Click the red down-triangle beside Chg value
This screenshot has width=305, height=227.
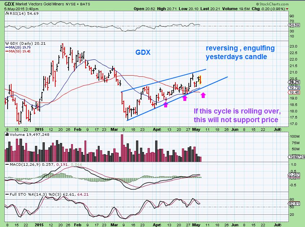(287, 9)
